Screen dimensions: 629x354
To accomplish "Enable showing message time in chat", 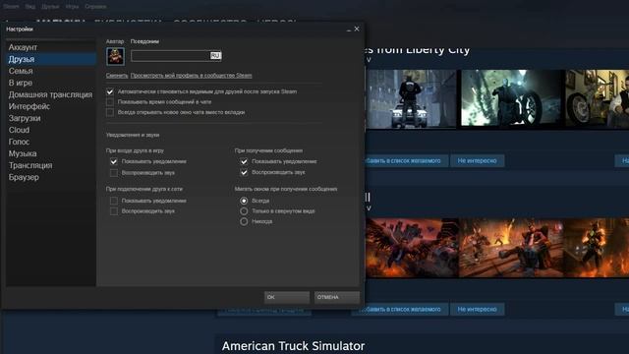I will point(110,102).
